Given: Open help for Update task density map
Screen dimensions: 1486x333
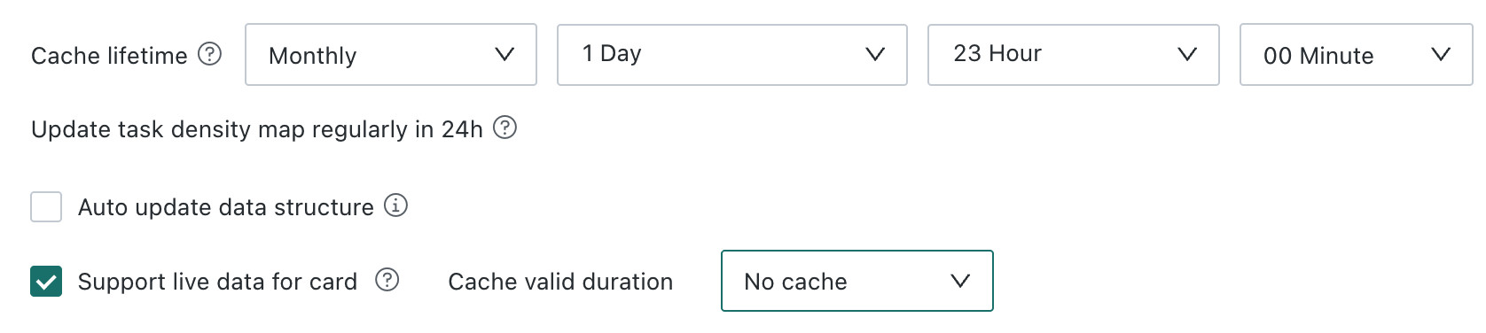Looking at the screenshot, I should pyautogui.click(x=504, y=128).
